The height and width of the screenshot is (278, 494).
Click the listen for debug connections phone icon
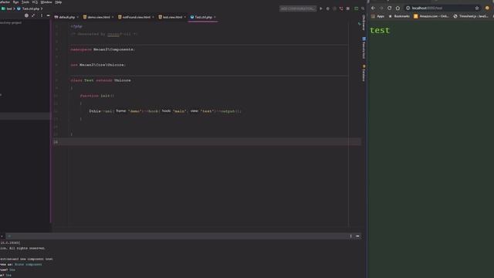point(341,8)
